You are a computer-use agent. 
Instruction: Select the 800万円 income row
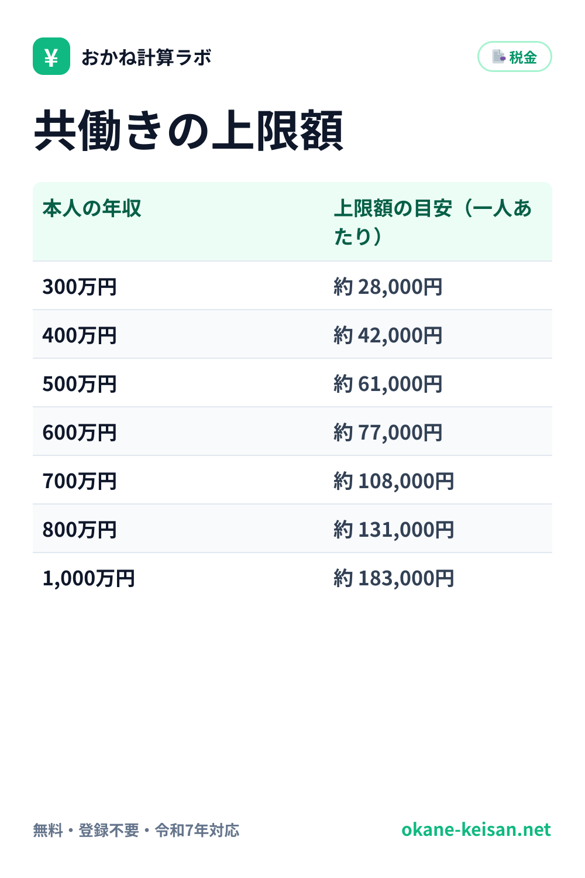point(292,529)
